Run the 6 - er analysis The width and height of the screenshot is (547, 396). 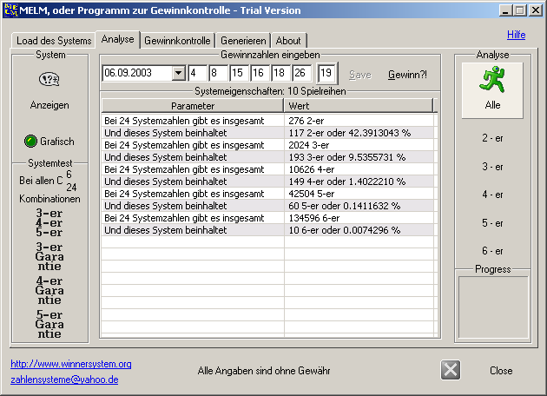pos(492,251)
